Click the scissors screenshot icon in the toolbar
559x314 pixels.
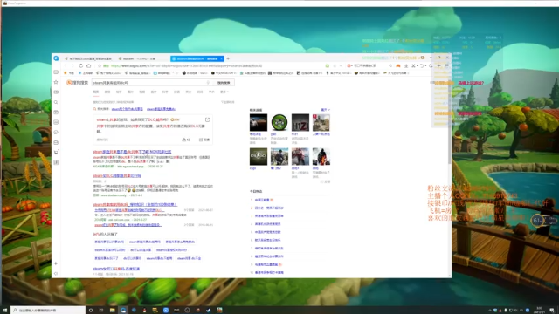pos(413,66)
